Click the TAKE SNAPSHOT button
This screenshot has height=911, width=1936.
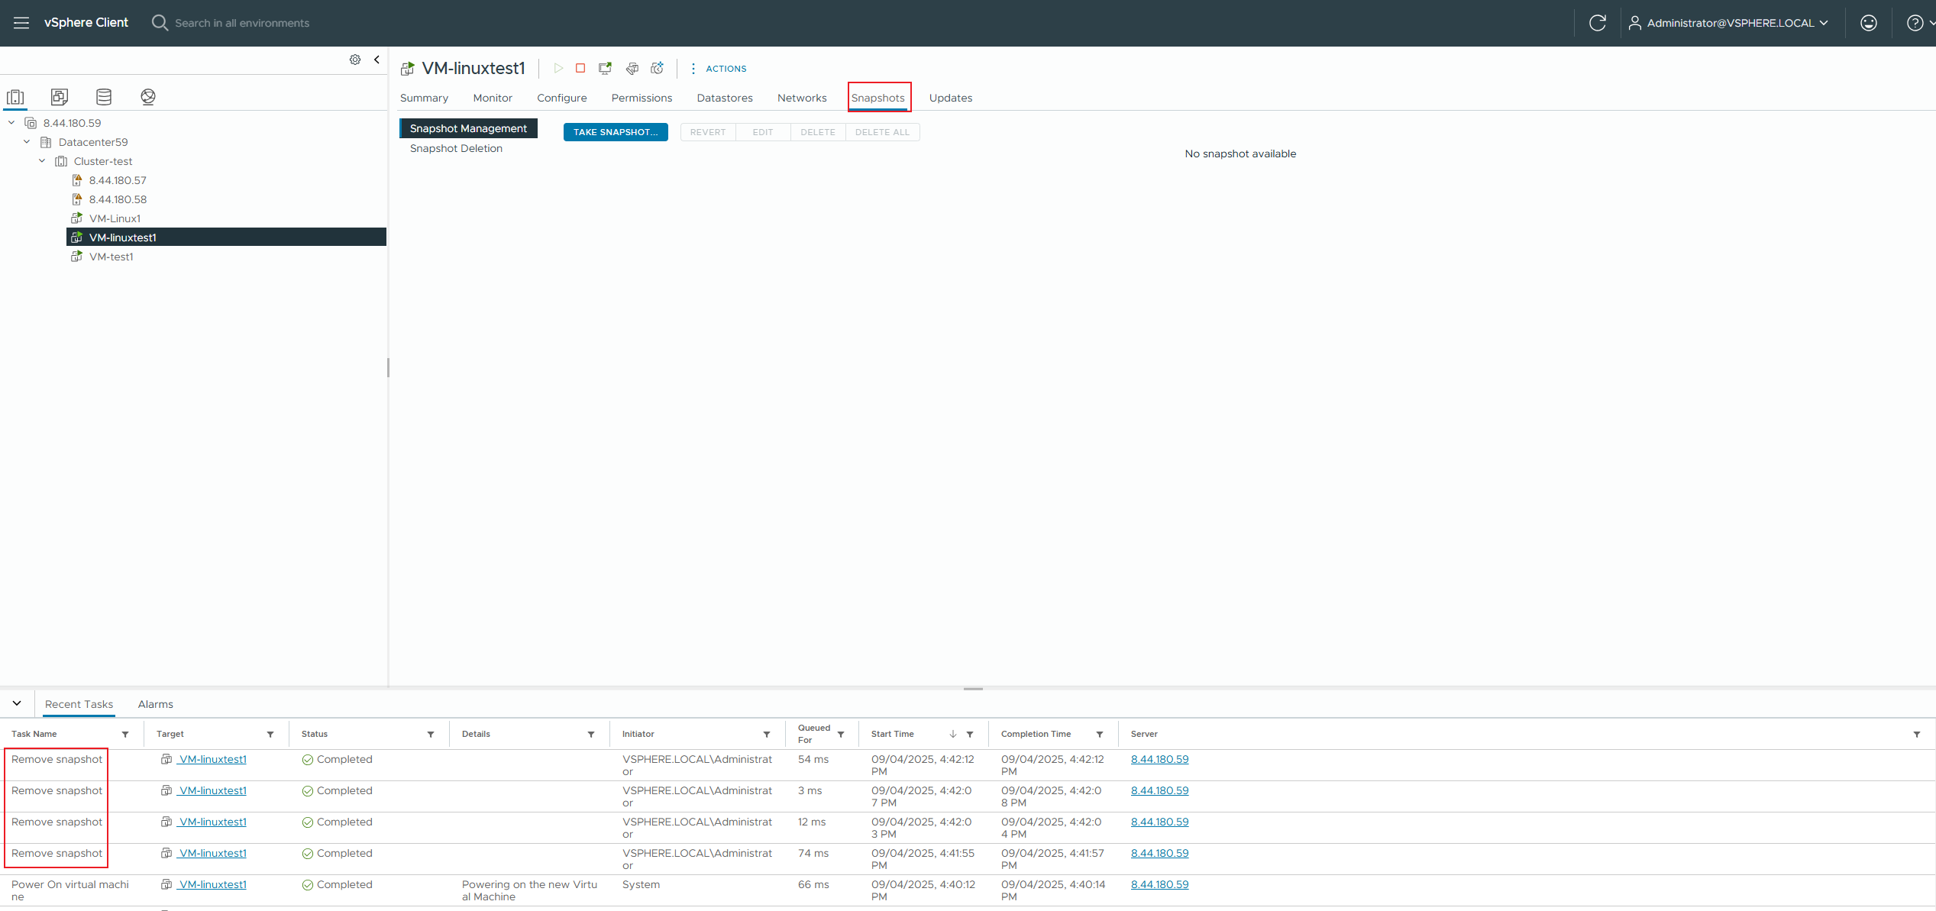coord(616,132)
